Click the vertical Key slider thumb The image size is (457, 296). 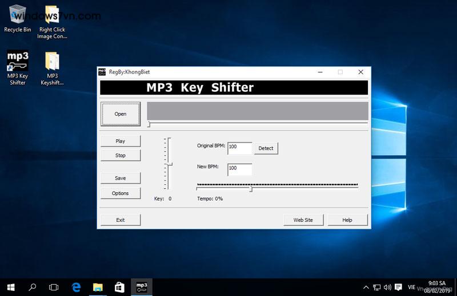tap(169, 164)
